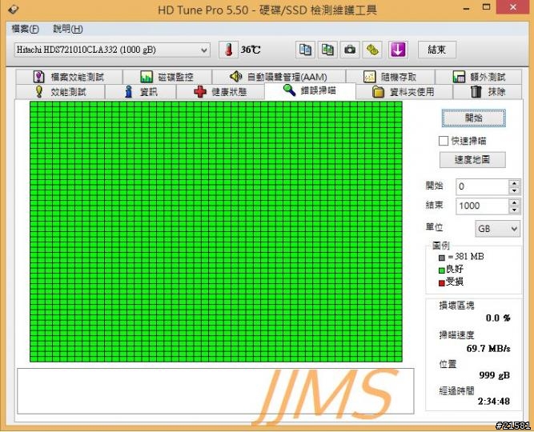The image size is (534, 432).
Task: Open the 單位 unit GB dropdown
Action: pos(497,229)
